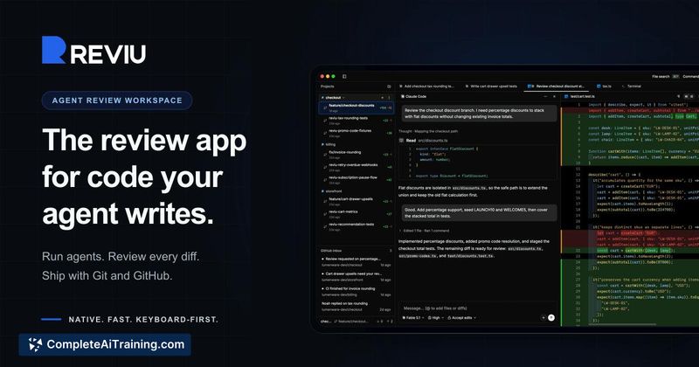Expand the Thought Mapping the checkout path line
This screenshot has height=367, width=699.
click(428, 131)
